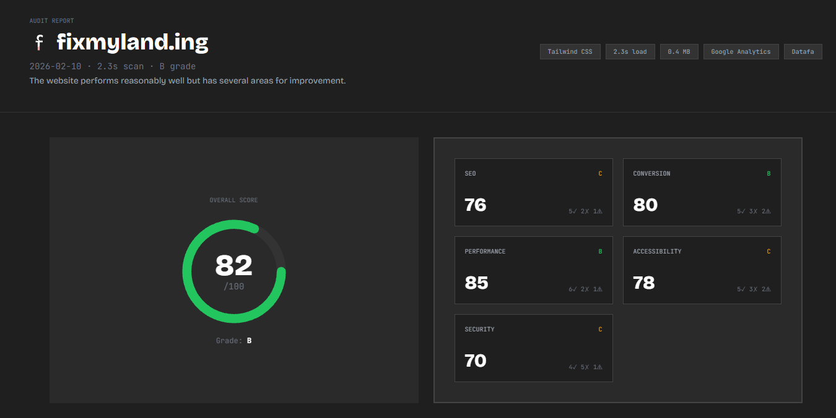
Task: Click the fixmyland.ing favicon logo
Action: click(x=40, y=43)
